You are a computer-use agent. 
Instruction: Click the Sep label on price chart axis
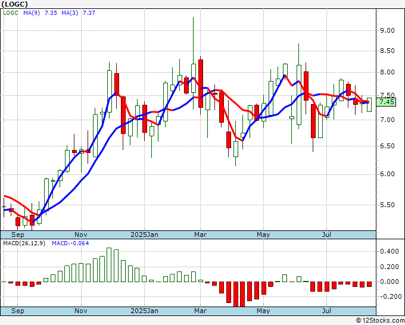click(x=17, y=235)
